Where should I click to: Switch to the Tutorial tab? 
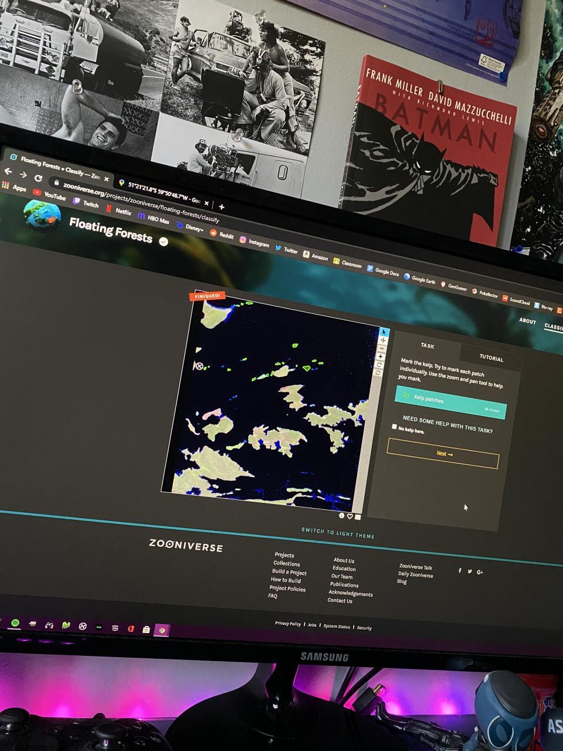coord(491,358)
